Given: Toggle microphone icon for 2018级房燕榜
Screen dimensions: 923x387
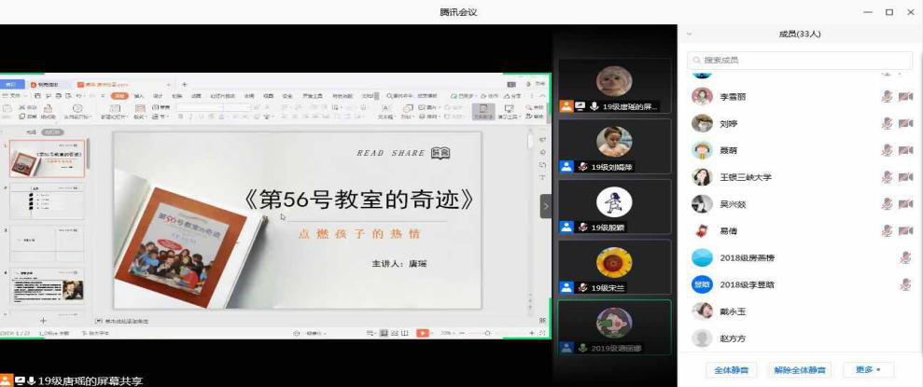Looking at the screenshot, I should pos(904,258).
